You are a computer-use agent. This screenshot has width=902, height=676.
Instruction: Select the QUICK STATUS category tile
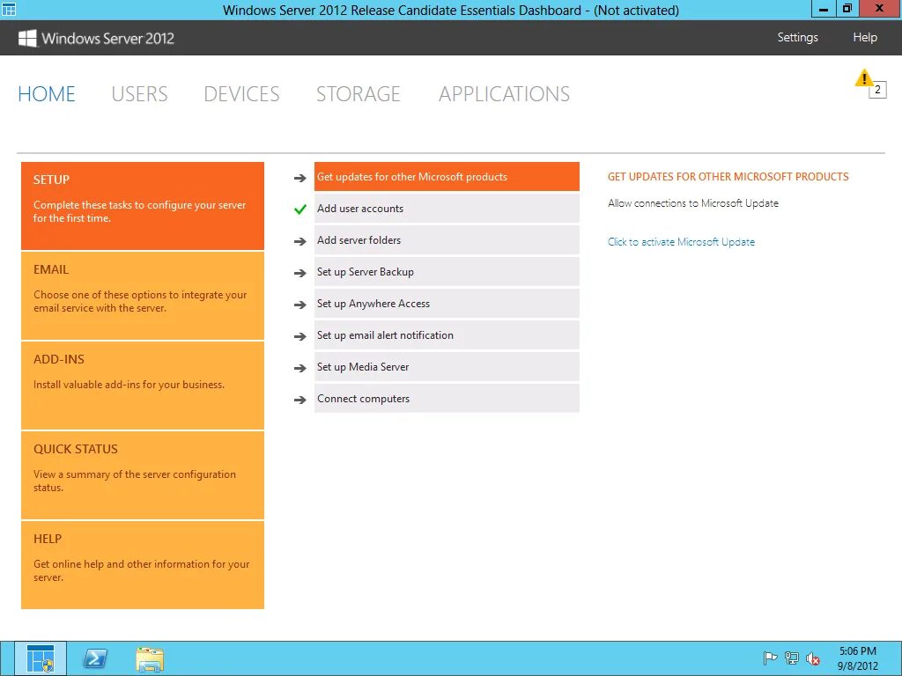point(143,474)
